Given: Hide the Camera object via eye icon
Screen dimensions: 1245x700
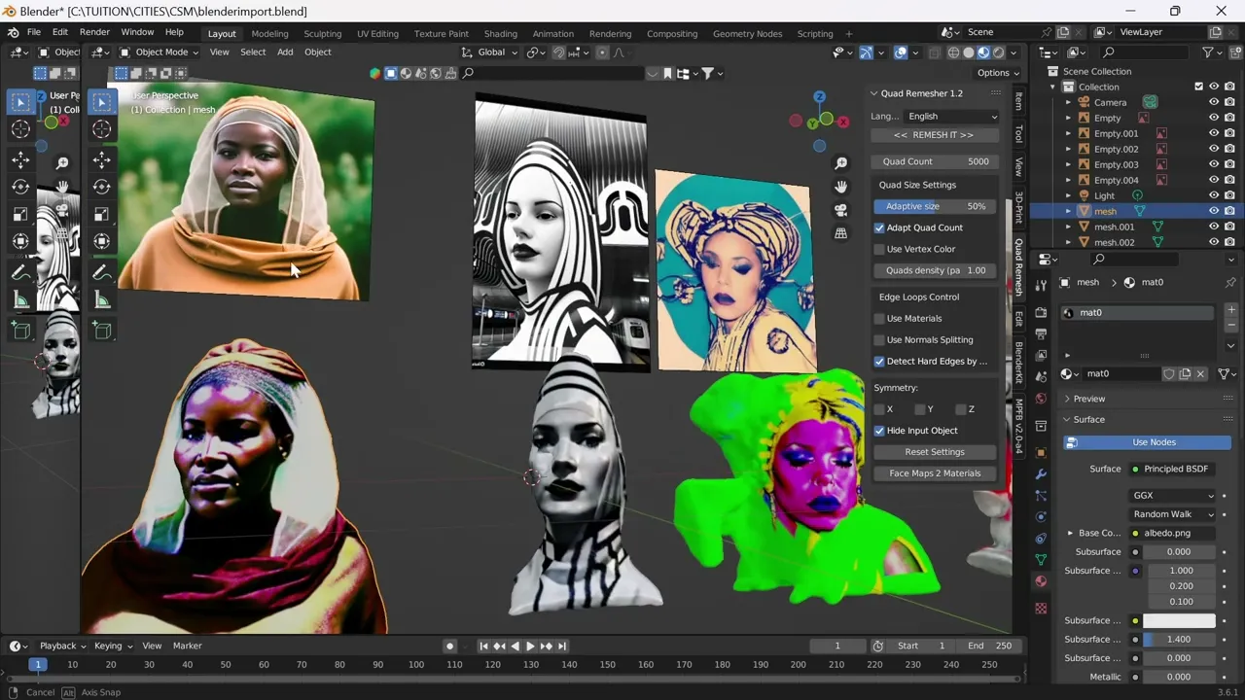Looking at the screenshot, I should click(x=1214, y=102).
